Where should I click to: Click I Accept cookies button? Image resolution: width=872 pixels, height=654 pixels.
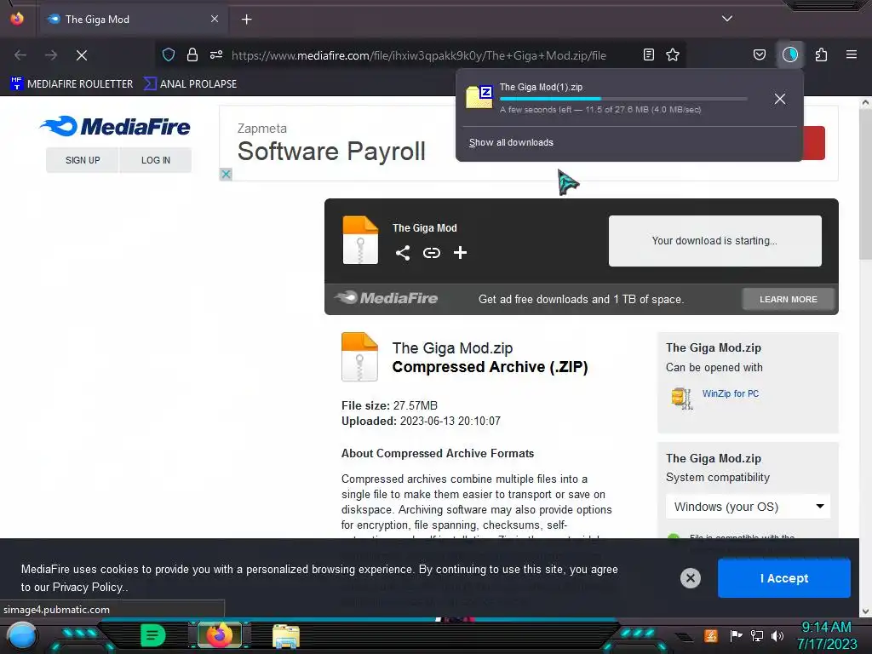[784, 578]
